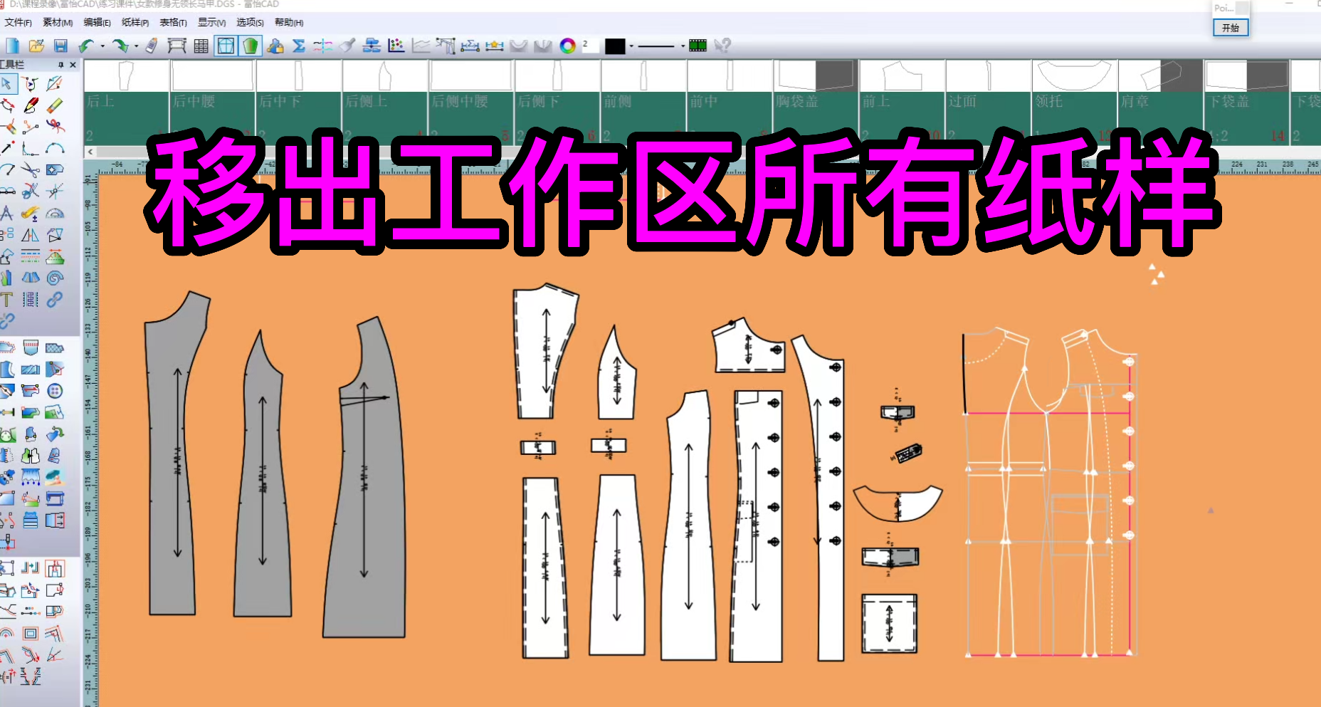1321x707 pixels.
Task: Select the 前中 pattern thumbnail
Action: 730,102
